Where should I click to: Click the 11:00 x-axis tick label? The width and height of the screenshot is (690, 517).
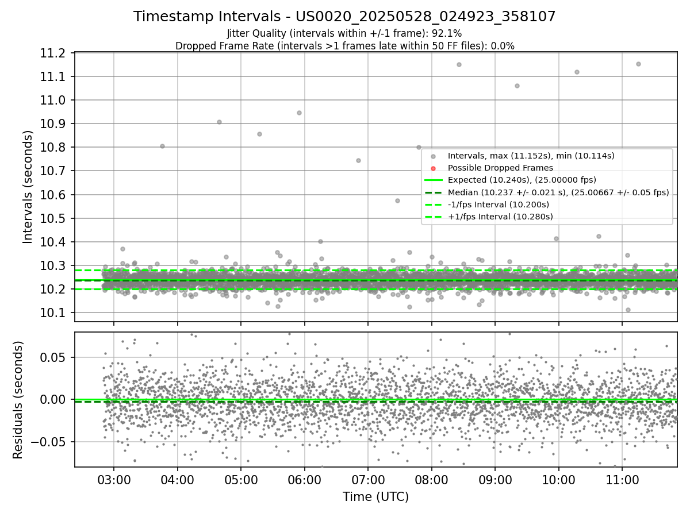(622, 479)
